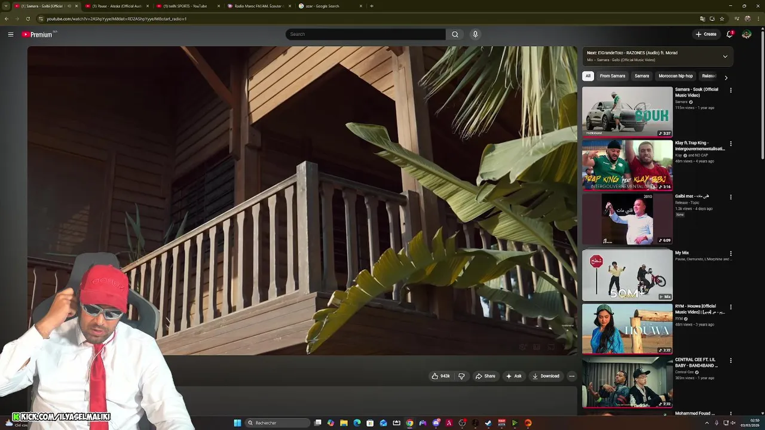Select the Samara filter chip
Viewport: 765px width, 430px height.
pyautogui.click(x=642, y=76)
